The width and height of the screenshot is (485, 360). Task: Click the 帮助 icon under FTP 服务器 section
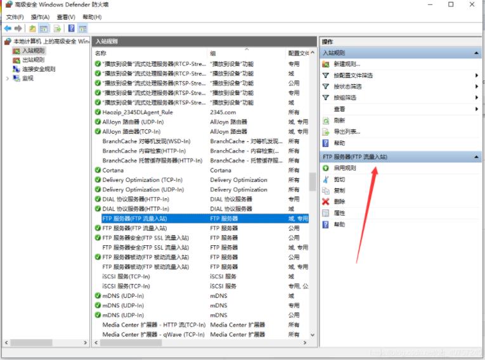click(x=326, y=224)
